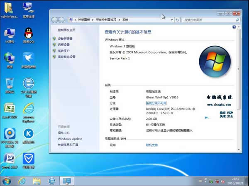
Task: Open Windows Update from the sidebar
Action: (70, 139)
